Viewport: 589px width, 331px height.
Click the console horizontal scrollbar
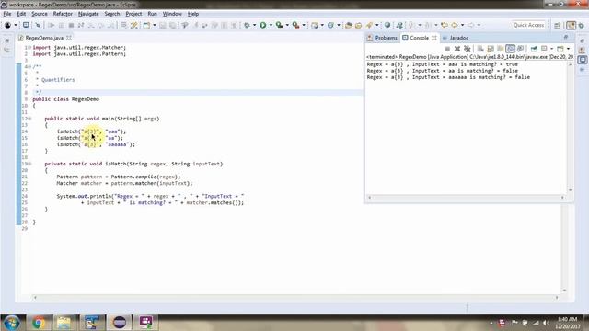[x=466, y=197]
